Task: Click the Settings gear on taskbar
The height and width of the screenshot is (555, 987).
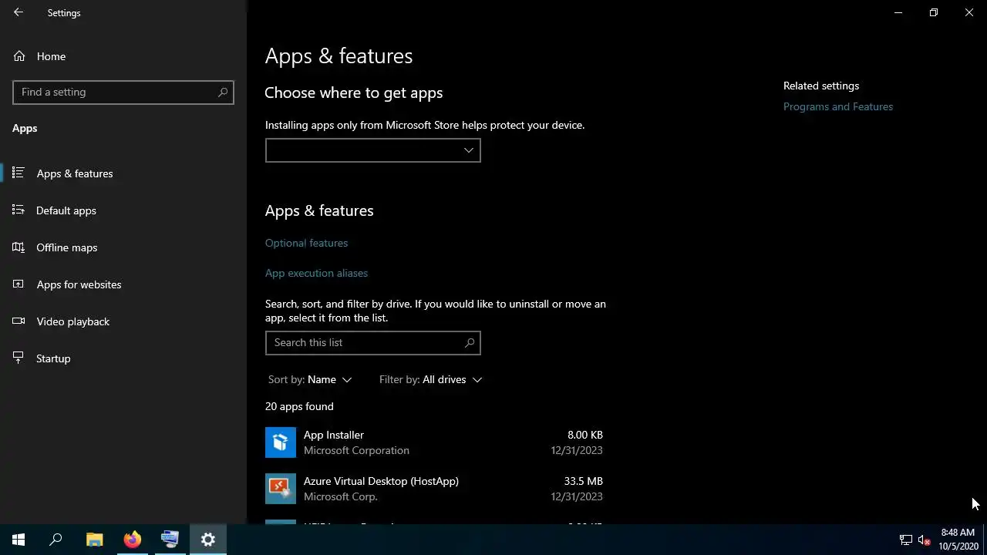Action: 208,540
